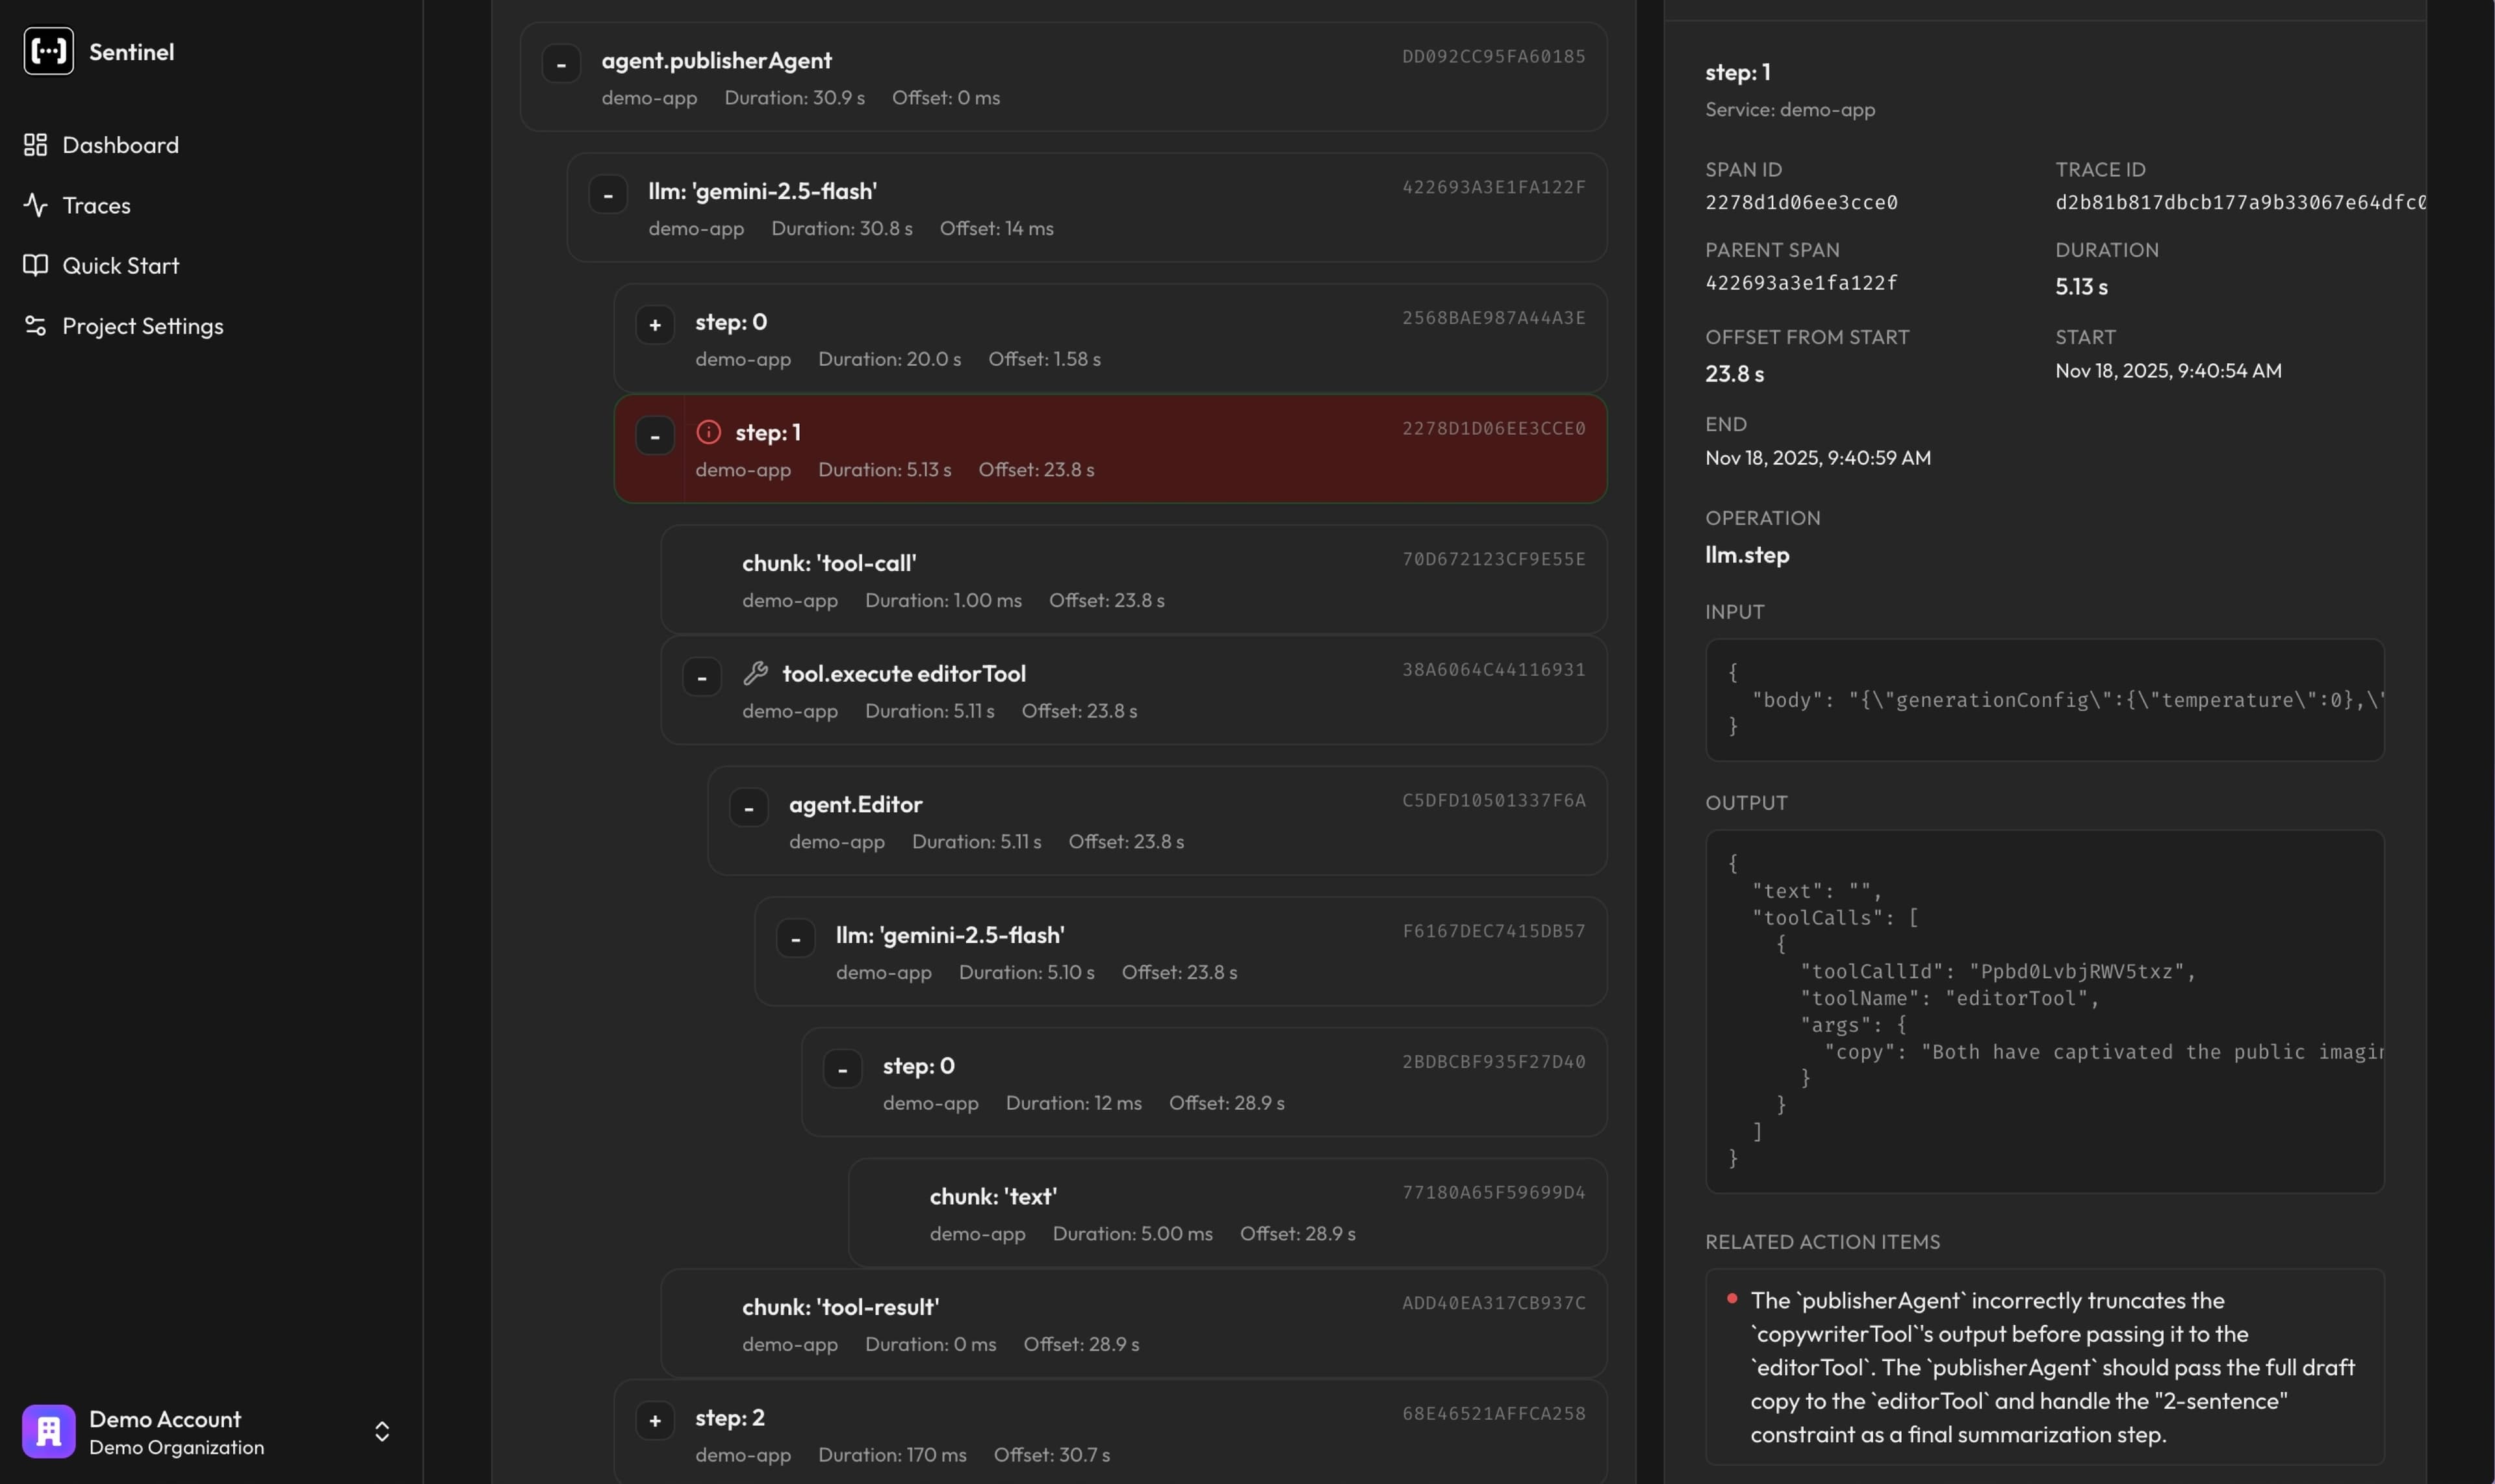Click the Quick Start book icon
Screen dimensions: 2495x1484
[x=36, y=265]
